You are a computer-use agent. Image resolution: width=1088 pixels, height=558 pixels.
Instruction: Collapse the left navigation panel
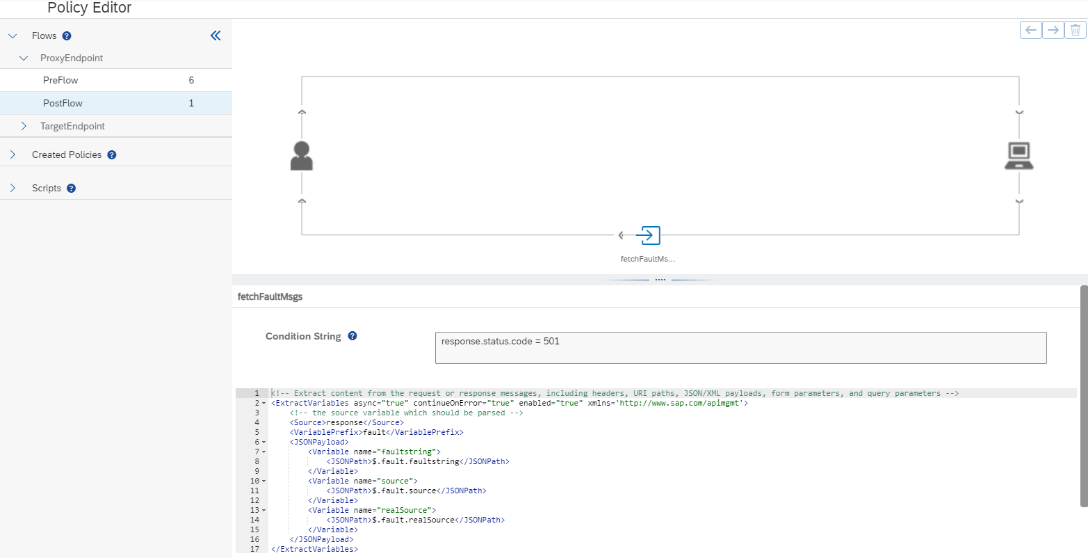coord(216,35)
